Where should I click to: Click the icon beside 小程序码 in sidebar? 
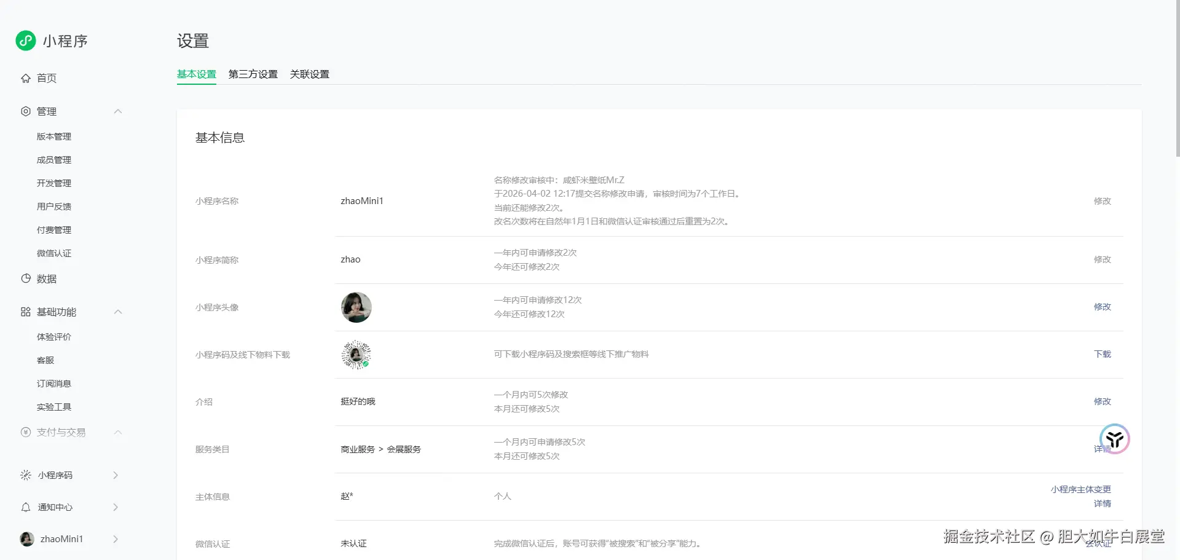coord(26,475)
